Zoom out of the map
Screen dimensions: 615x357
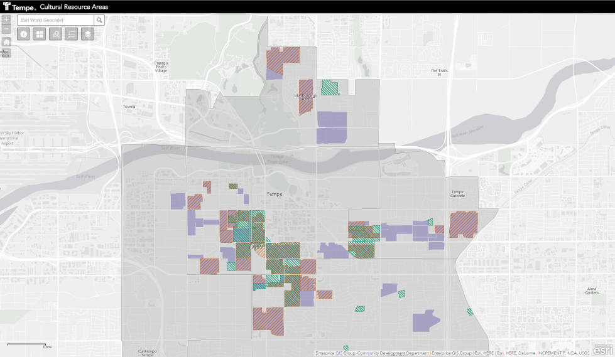pos(6,29)
